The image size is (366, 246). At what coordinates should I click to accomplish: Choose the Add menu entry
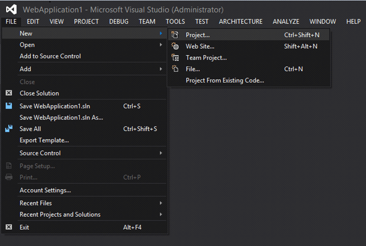point(84,69)
